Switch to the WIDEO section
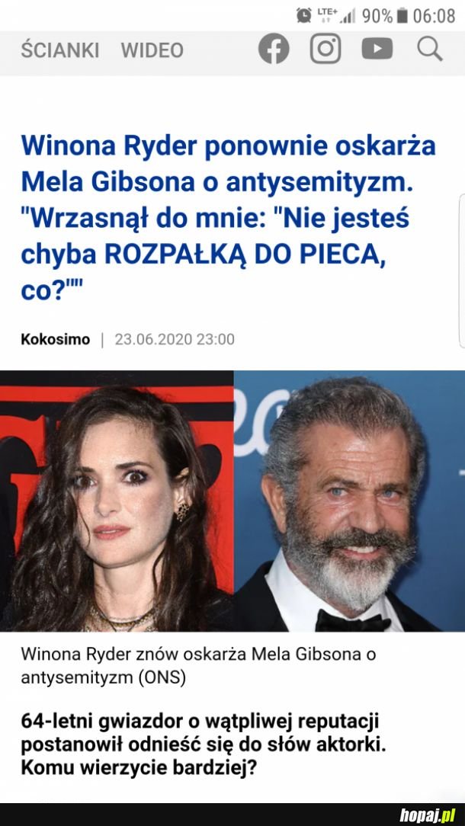This screenshot has height=826, width=465. (x=152, y=50)
